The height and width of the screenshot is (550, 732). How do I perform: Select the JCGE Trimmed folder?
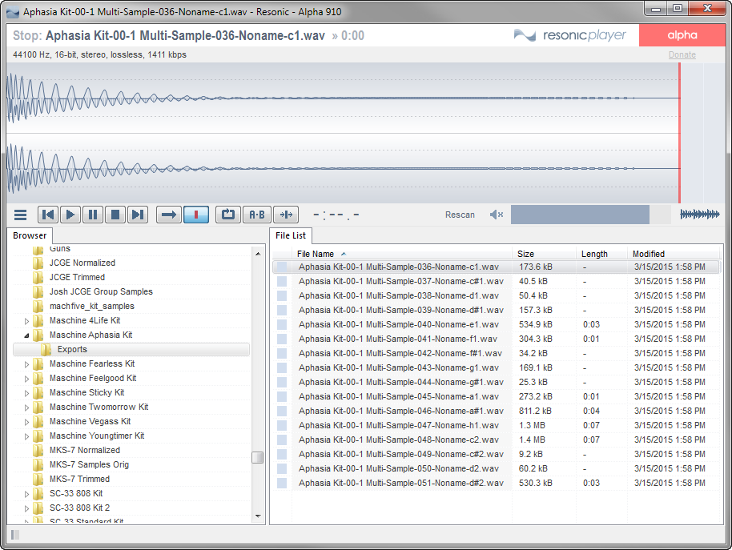pos(77,277)
